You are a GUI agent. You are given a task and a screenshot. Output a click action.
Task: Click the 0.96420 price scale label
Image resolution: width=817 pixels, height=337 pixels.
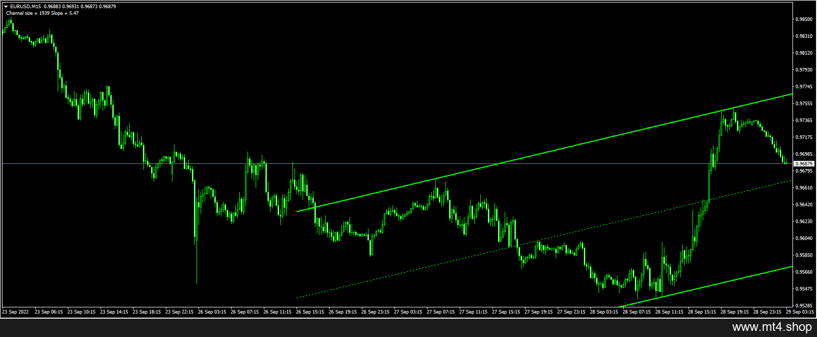coord(804,205)
